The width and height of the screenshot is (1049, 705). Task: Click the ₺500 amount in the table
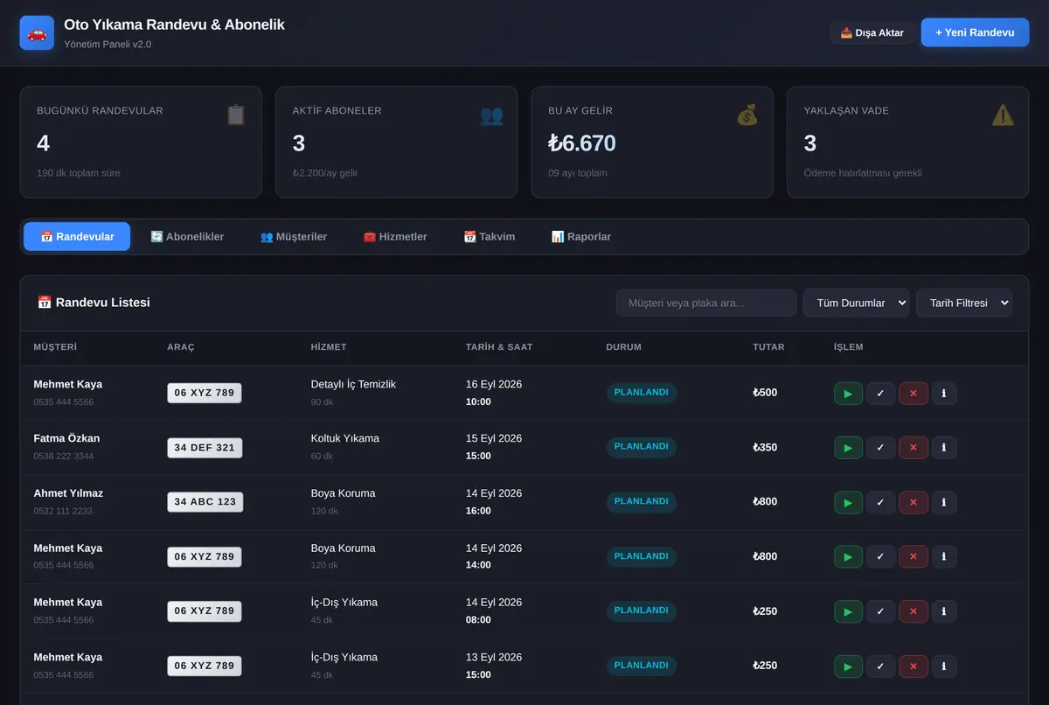pyautogui.click(x=765, y=393)
